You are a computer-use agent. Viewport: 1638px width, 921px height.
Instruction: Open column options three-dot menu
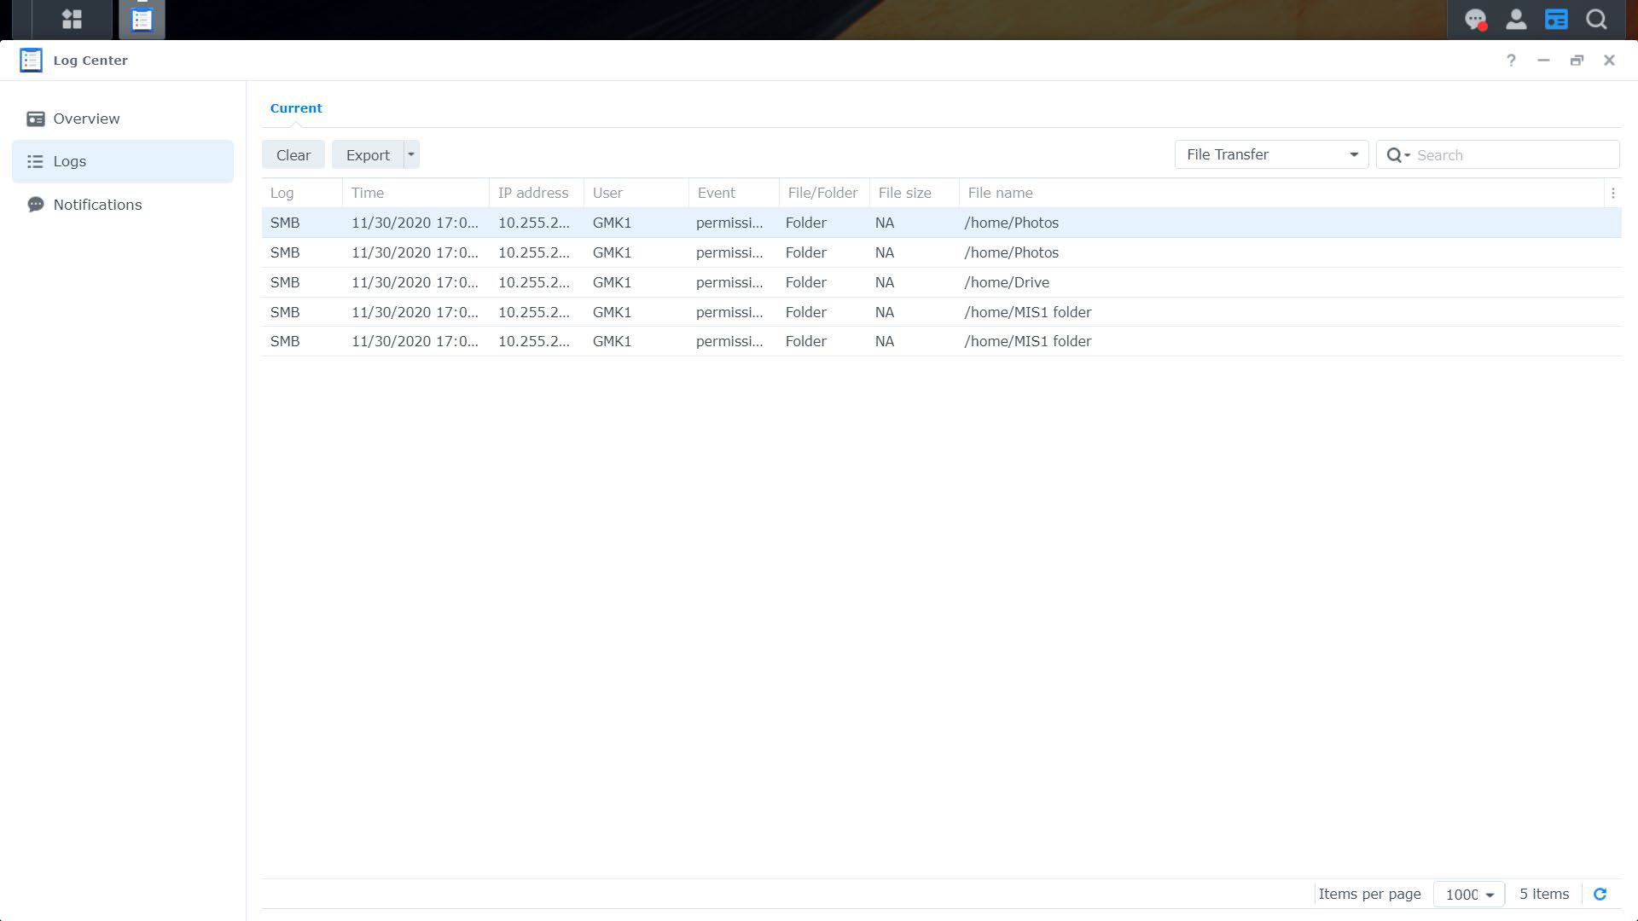click(x=1612, y=194)
